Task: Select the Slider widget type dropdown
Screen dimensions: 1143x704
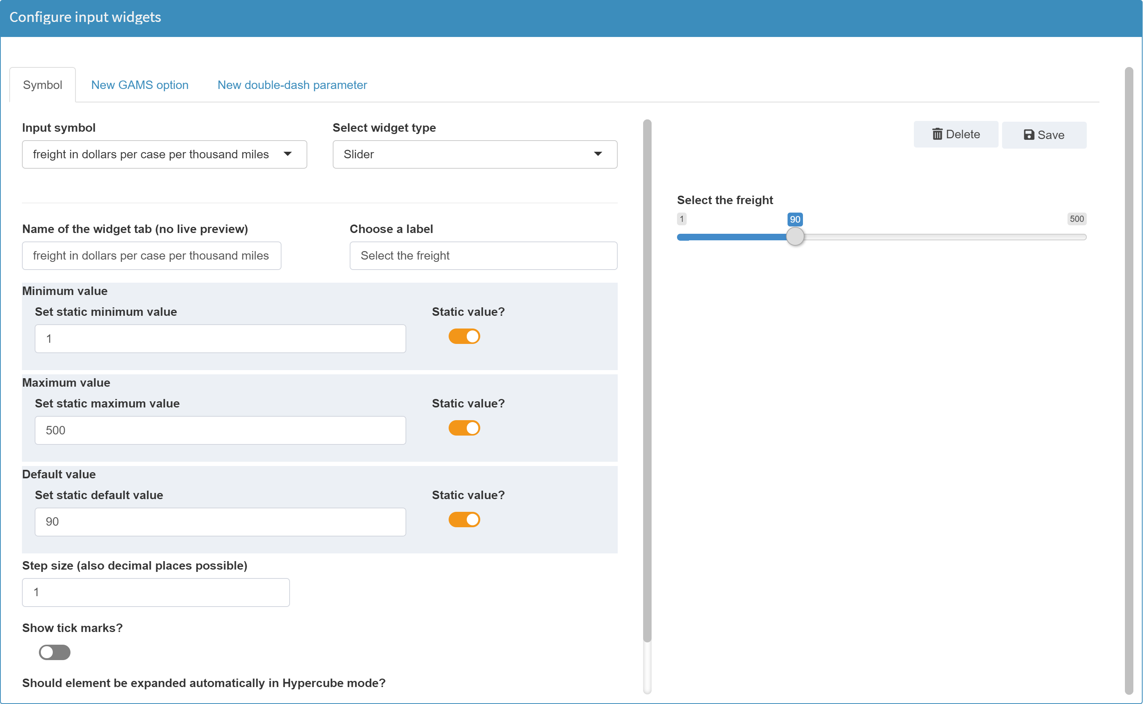Action: 475,154
